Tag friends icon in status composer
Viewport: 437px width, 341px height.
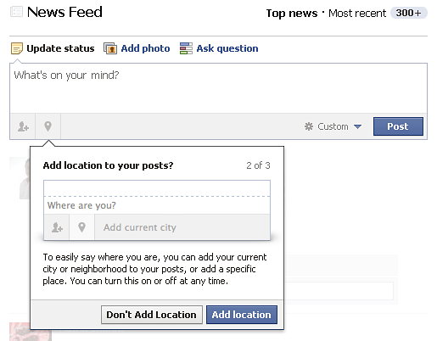[x=23, y=126]
